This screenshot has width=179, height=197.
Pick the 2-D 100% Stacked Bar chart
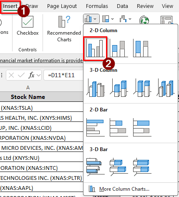[x=142, y=127]
